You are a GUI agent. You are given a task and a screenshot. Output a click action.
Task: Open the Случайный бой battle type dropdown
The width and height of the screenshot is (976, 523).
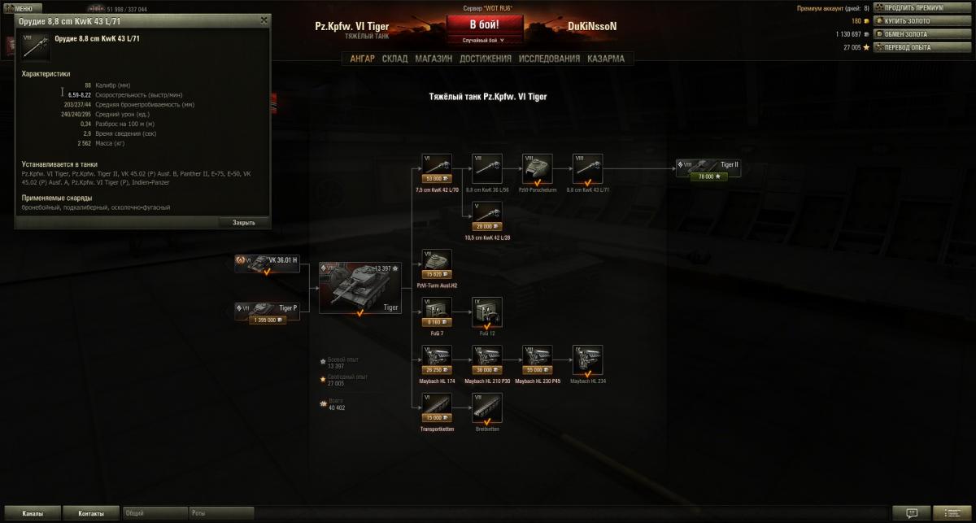[x=483, y=40]
